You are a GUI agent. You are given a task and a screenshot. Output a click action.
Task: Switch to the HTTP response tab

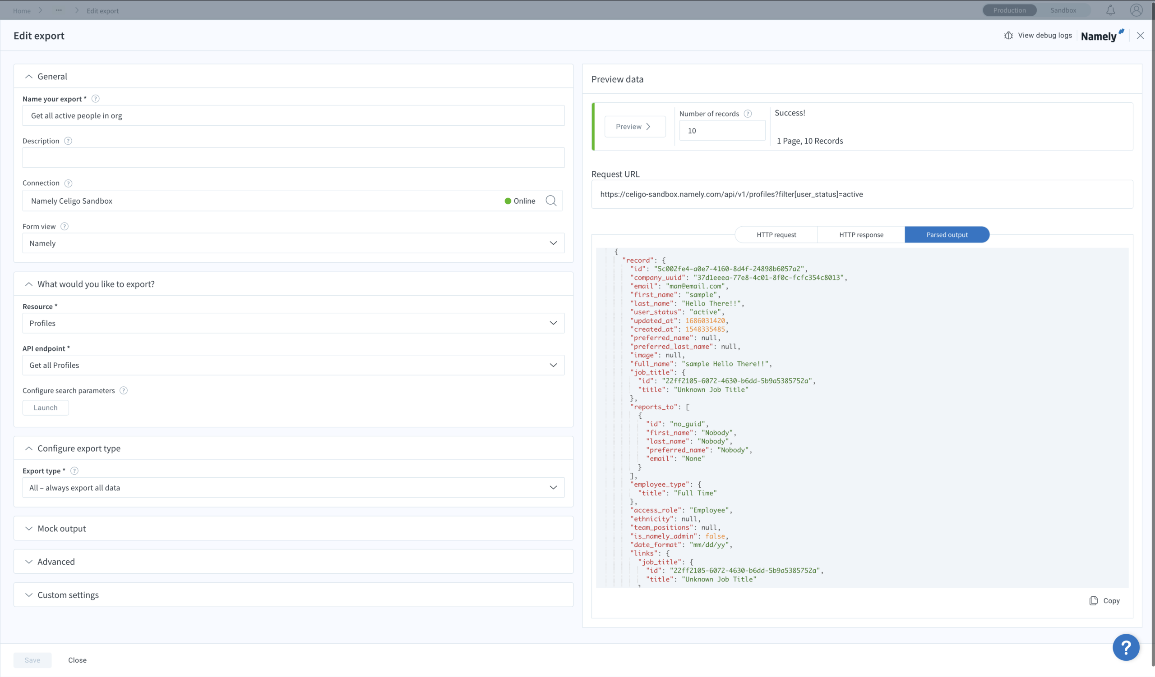[861, 235]
